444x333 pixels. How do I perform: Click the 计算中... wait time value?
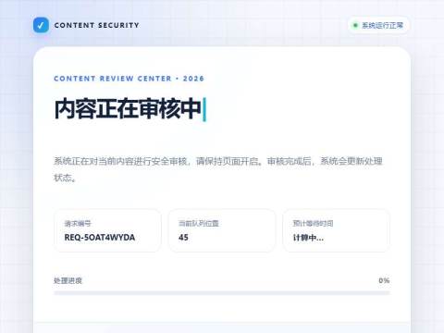(x=308, y=238)
